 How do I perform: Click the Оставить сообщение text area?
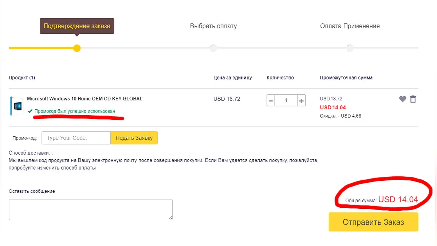click(91, 210)
